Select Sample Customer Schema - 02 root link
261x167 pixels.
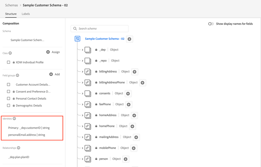(105, 39)
